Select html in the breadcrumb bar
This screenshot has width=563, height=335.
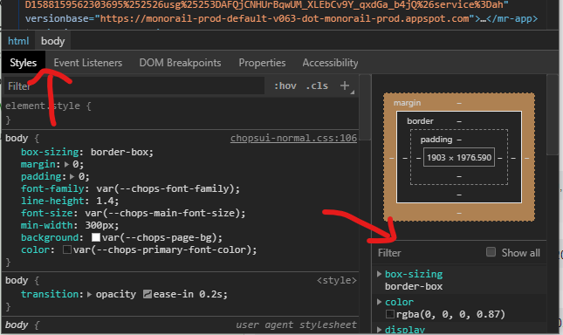[x=18, y=41]
